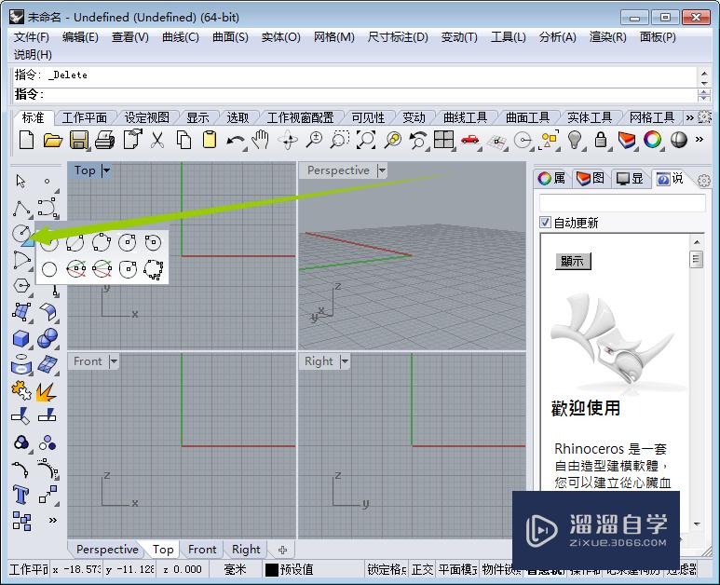Activate the Pan hand tool
Image resolution: width=720 pixels, height=585 pixels.
262,140
